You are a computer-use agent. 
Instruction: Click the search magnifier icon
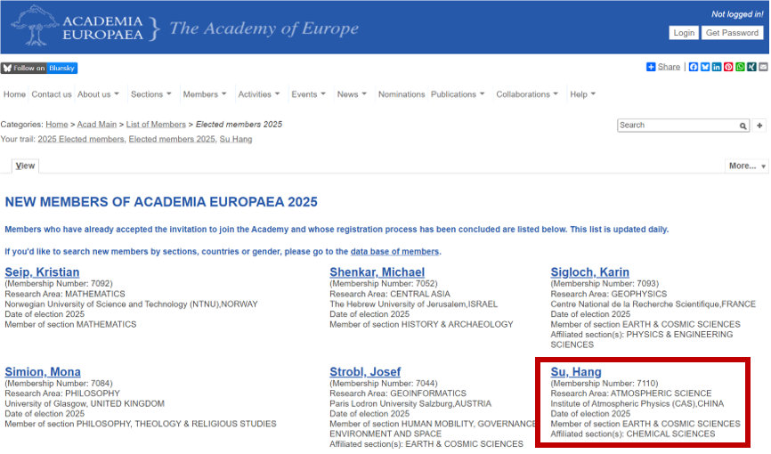(743, 126)
